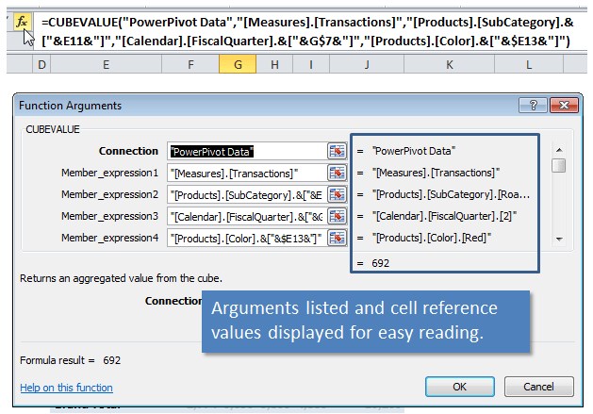Screen dimensions: 593x414
Task: Click Member_expression2 range selector icon
Action: click(x=337, y=194)
